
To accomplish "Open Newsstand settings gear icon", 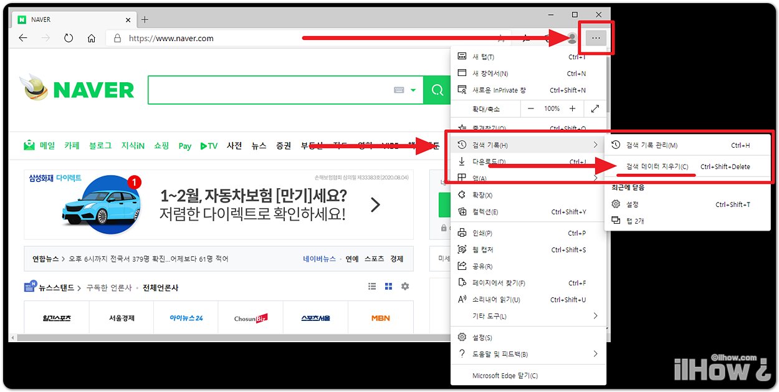I will pyautogui.click(x=405, y=287).
